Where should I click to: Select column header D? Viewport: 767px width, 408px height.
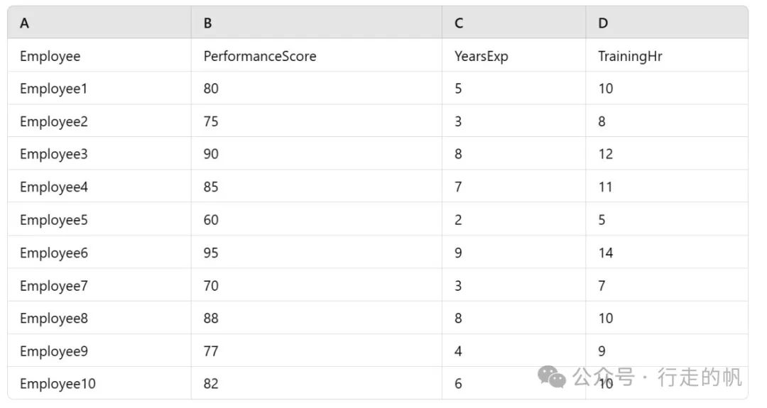(667, 23)
